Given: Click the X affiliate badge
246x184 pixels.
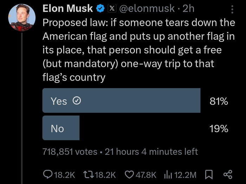Looking at the screenshot, I should (112, 8).
